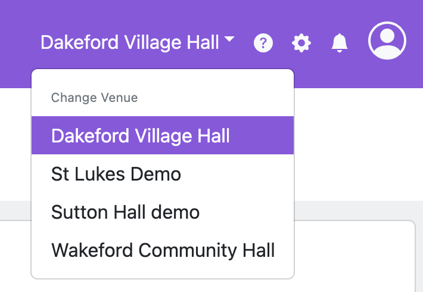Open the help question mark icon
423x292 pixels.
click(263, 43)
